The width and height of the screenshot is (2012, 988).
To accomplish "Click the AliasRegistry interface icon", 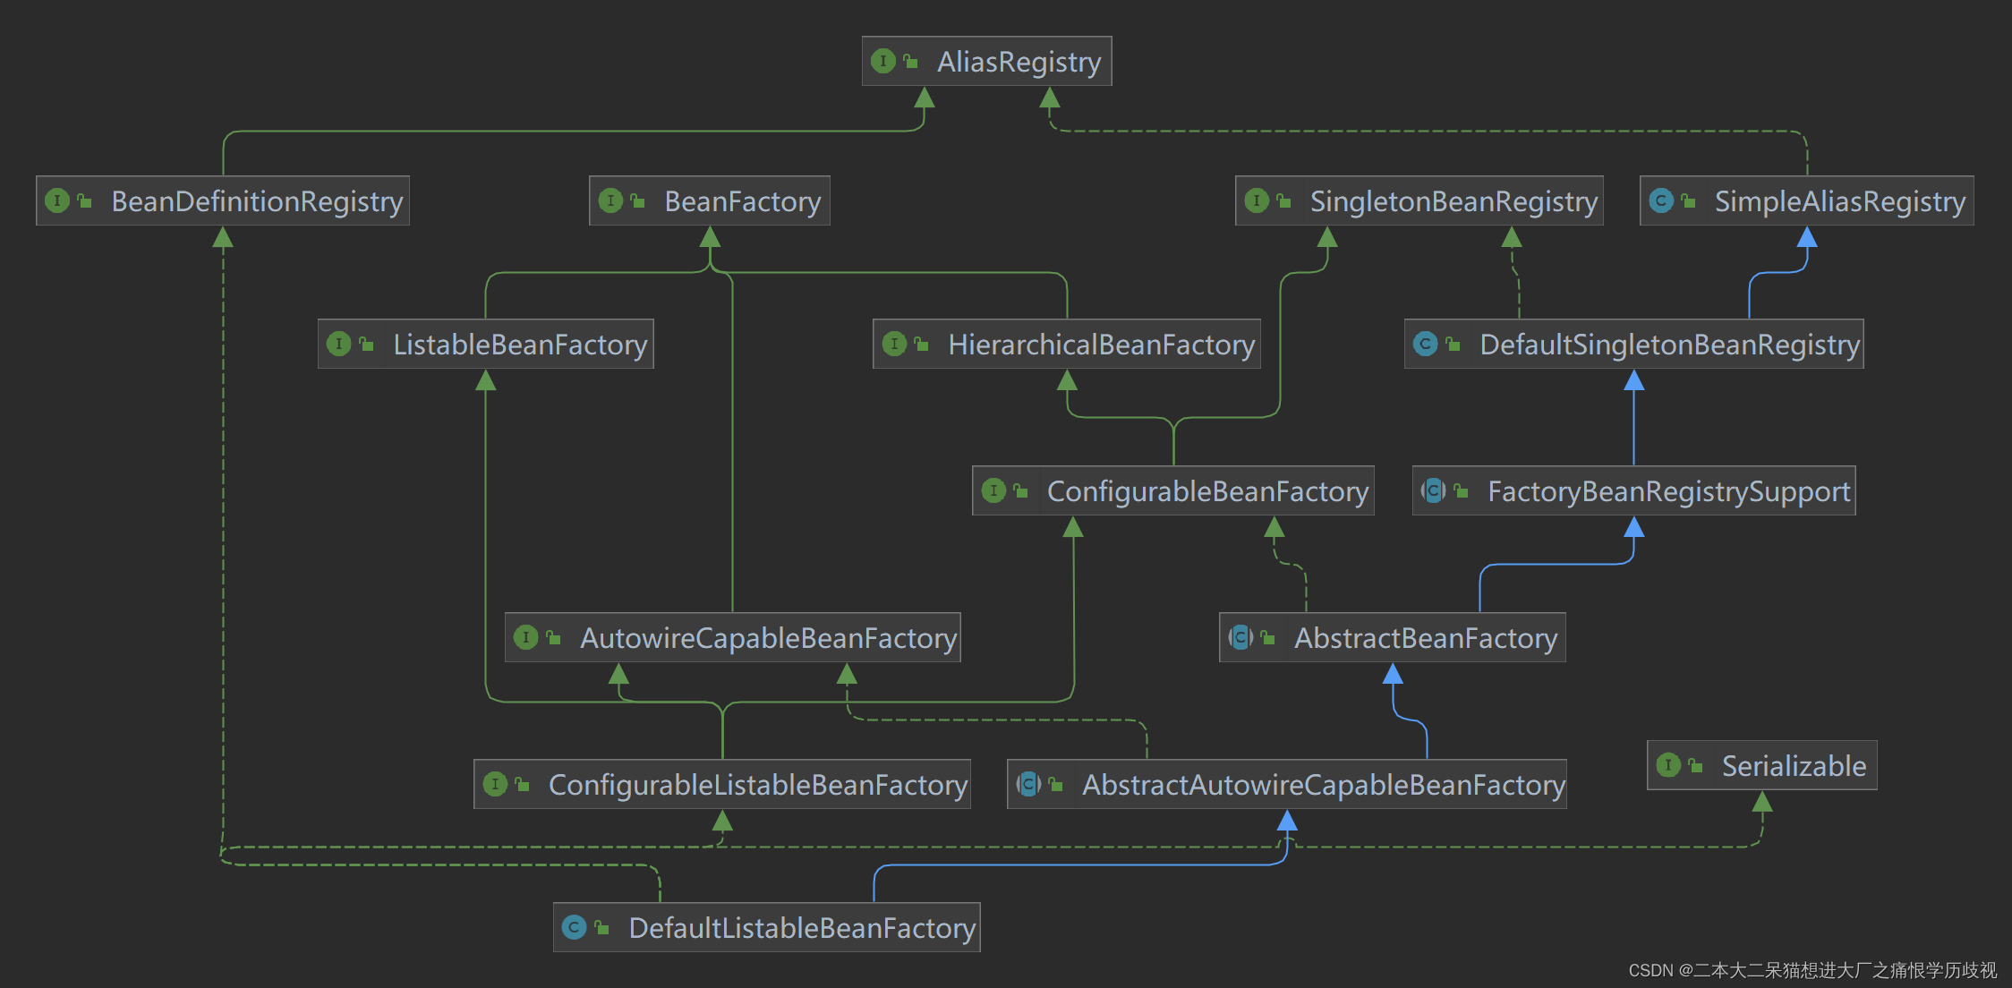I will [883, 61].
